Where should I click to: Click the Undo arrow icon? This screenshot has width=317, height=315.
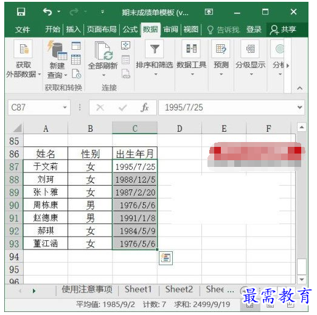(47, 12)
